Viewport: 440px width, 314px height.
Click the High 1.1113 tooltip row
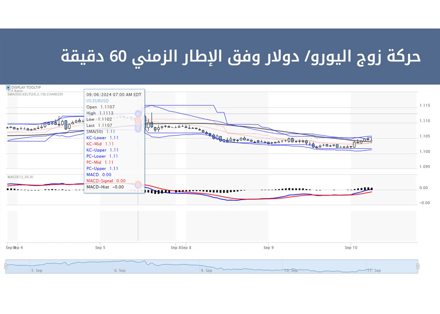(x=100, y=113)
